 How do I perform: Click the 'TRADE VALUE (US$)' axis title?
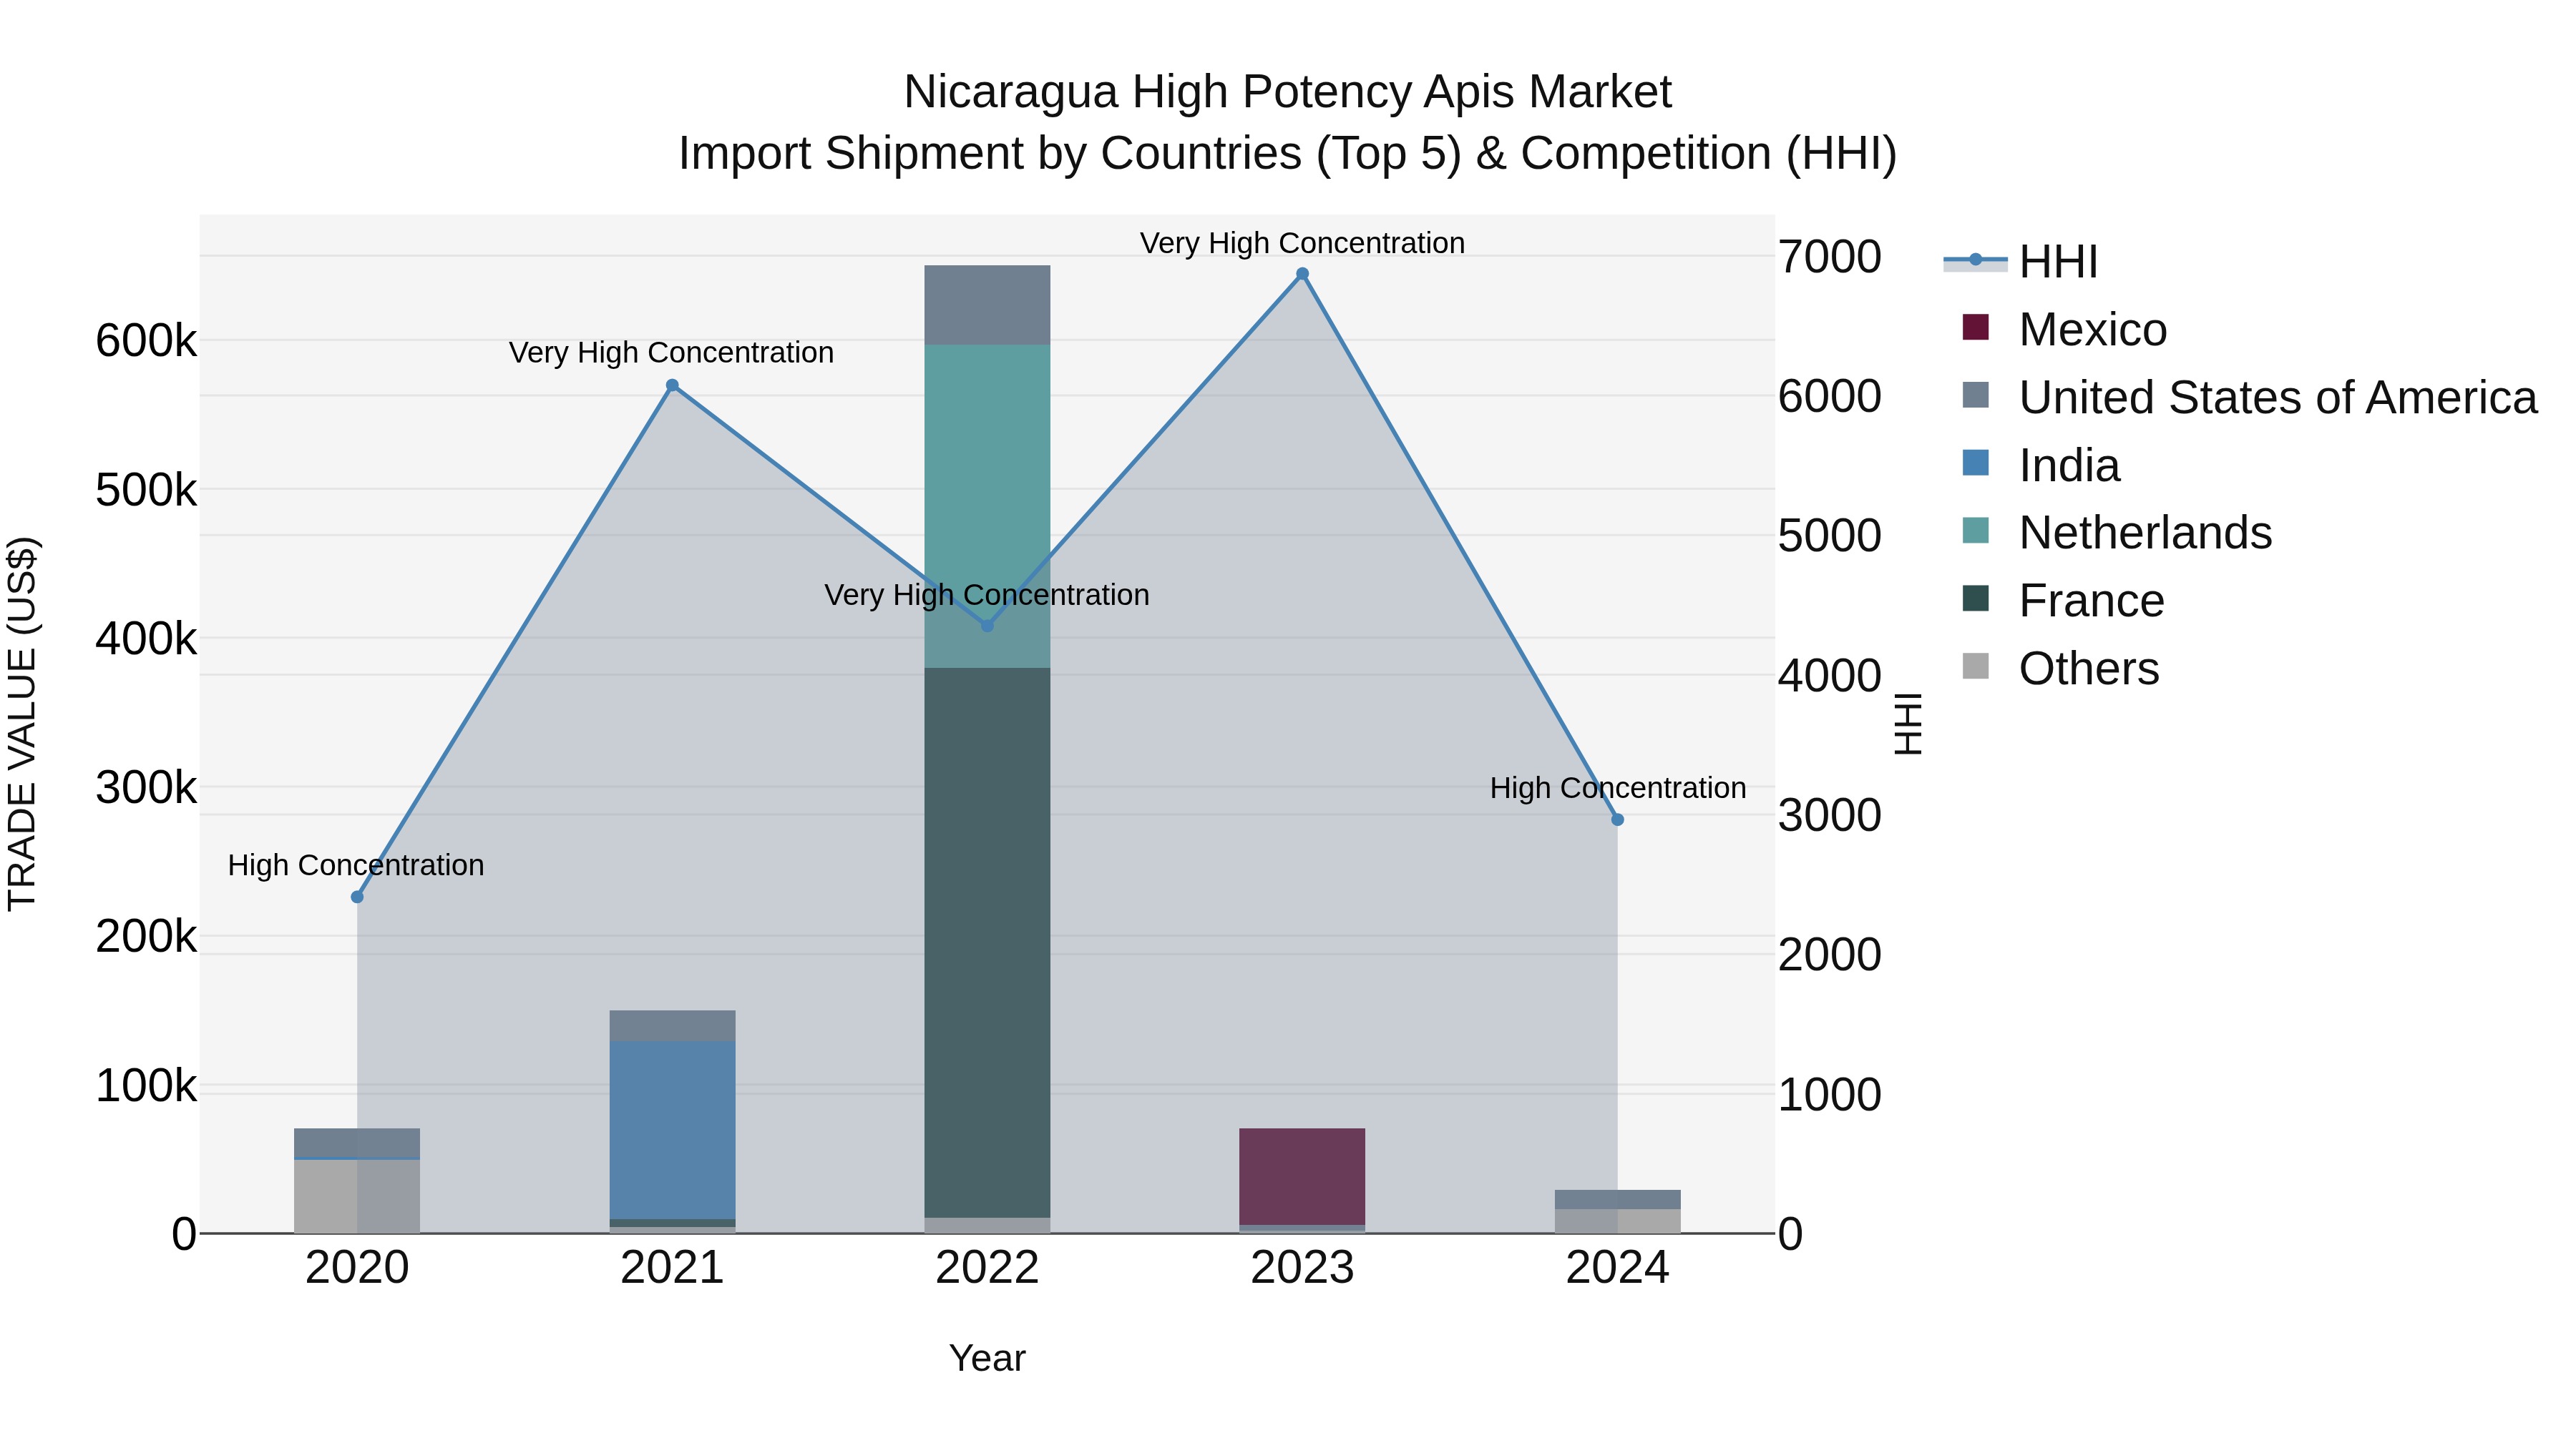pos(22,724)
